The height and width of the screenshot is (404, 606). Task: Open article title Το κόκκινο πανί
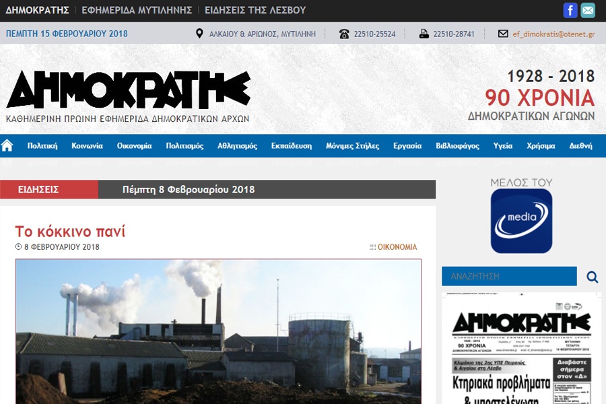[x=70, y=232]
